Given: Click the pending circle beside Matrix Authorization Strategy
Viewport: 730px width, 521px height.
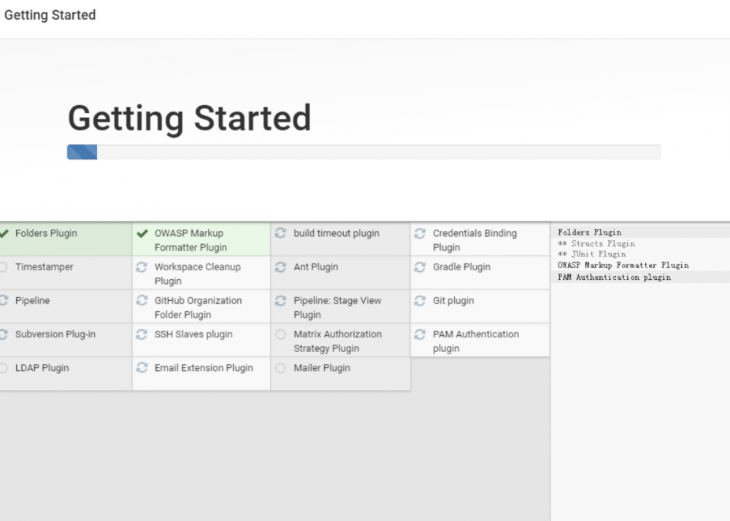Looking at the screenshot, I should (280, 334).
